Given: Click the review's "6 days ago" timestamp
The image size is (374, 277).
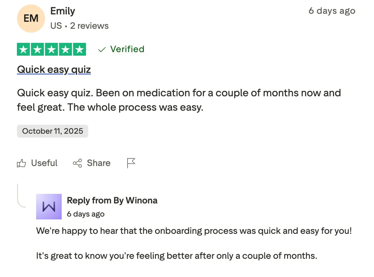Looking at the screenshot, I should (x=332, y=11).
